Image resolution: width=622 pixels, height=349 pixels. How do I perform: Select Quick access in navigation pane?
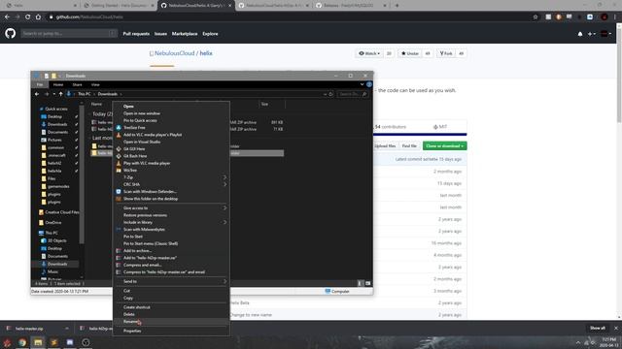click(x=56, y=109)
